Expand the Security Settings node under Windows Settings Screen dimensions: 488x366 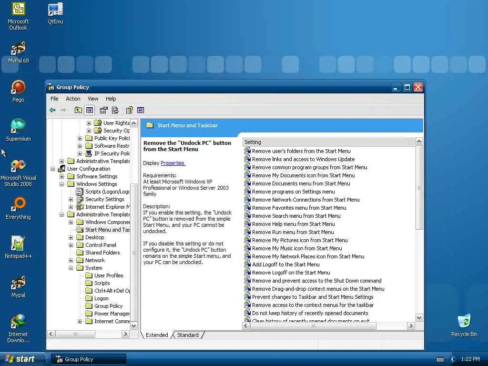[71, 200]
